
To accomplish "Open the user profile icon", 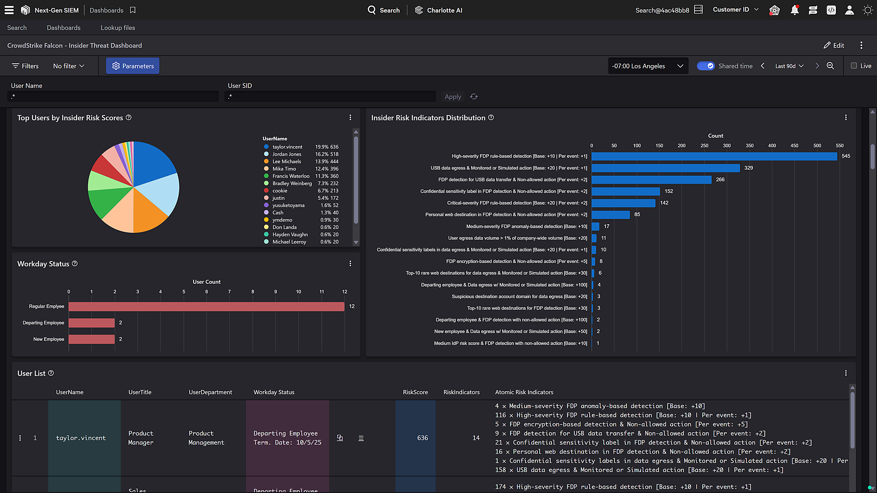I will coord(849,10).
